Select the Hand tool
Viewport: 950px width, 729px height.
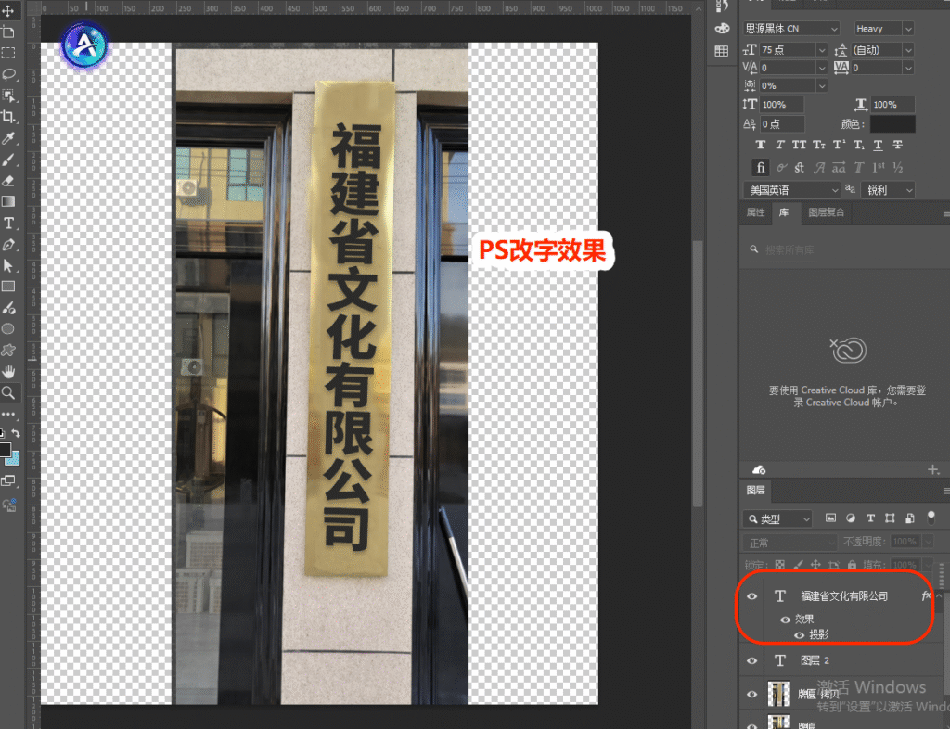[x=8, y=371]
